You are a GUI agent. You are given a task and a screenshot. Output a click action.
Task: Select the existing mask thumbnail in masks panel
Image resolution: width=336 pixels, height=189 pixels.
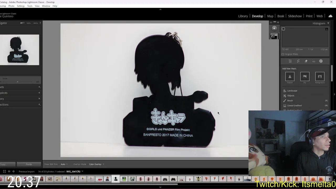pyautogui.click(x=274, y=36)
